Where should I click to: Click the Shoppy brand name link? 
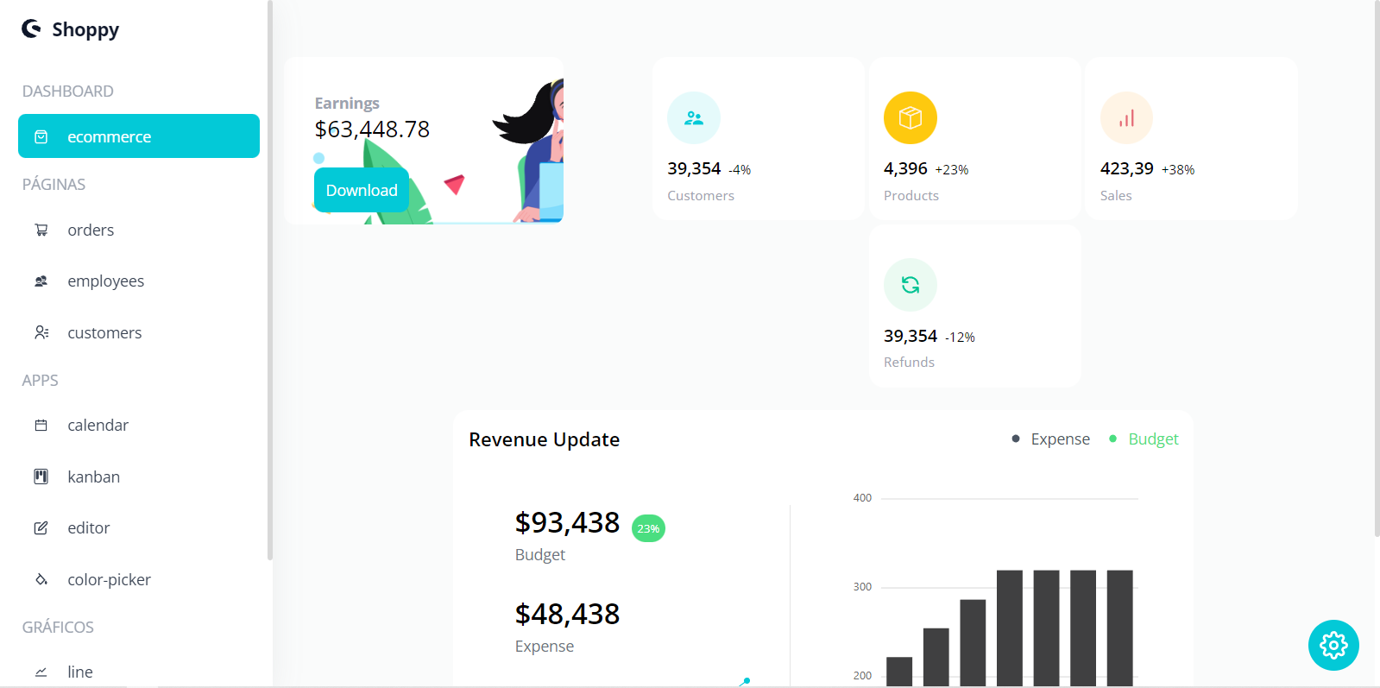point(85,30)
